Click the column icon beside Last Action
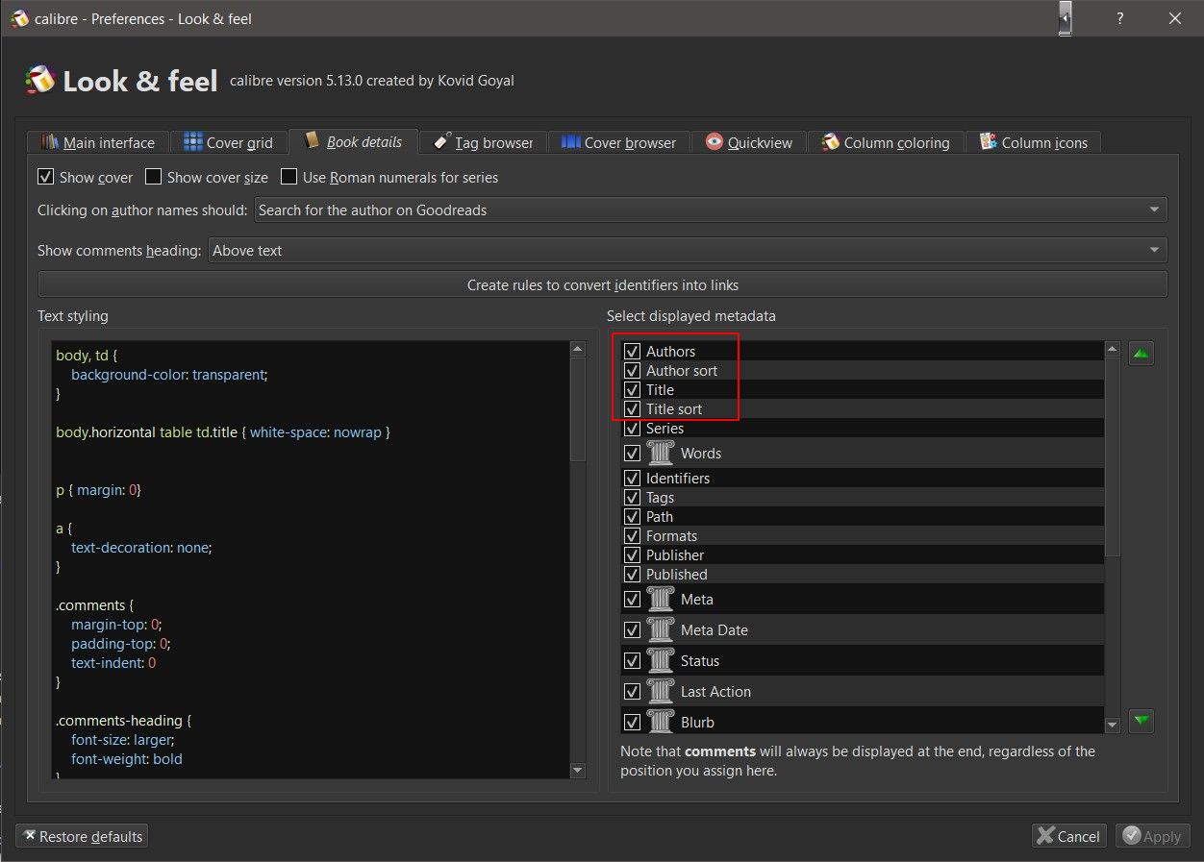Image resolution: width=1204 pixels, height=862 pixels. pos(661,692)
